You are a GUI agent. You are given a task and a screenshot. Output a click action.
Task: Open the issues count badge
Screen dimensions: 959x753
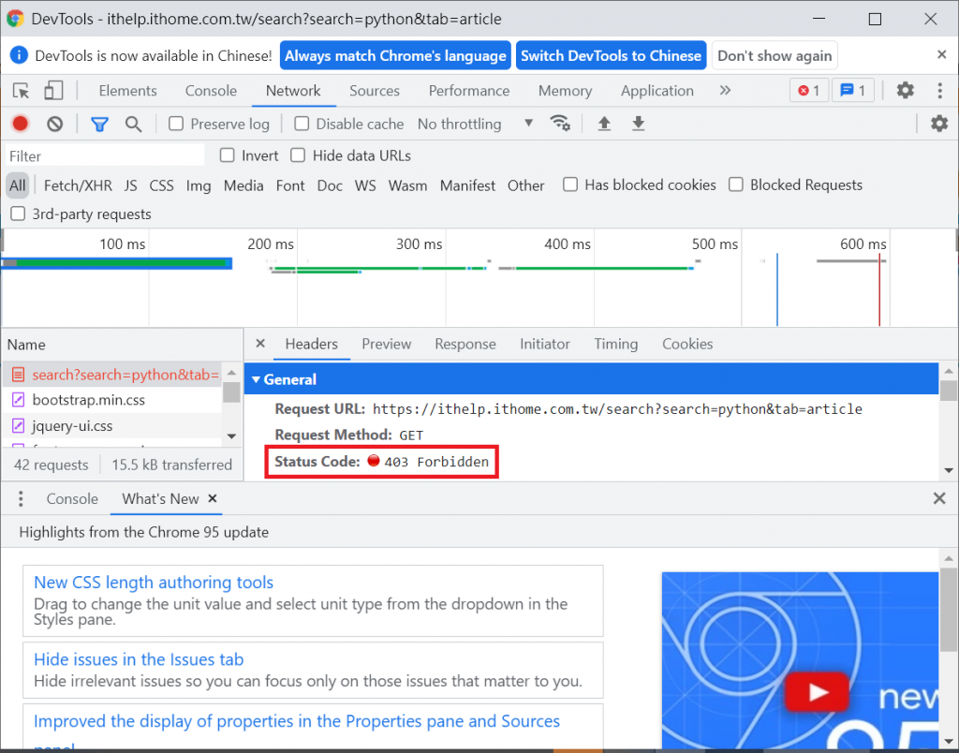[x=852, y=91]
